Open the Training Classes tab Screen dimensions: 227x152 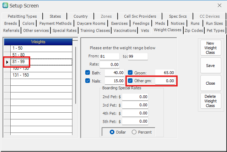(95, 30)
